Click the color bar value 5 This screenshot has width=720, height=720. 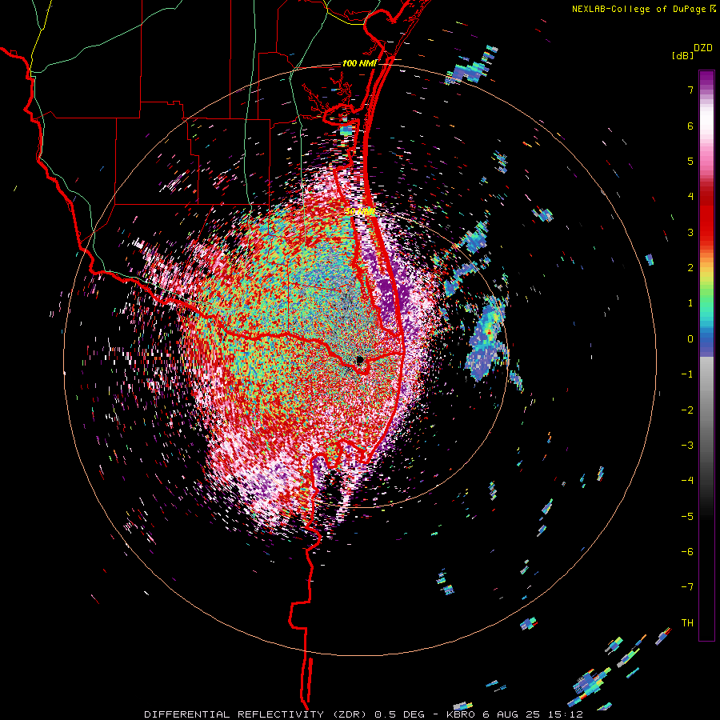click(690, 161)
